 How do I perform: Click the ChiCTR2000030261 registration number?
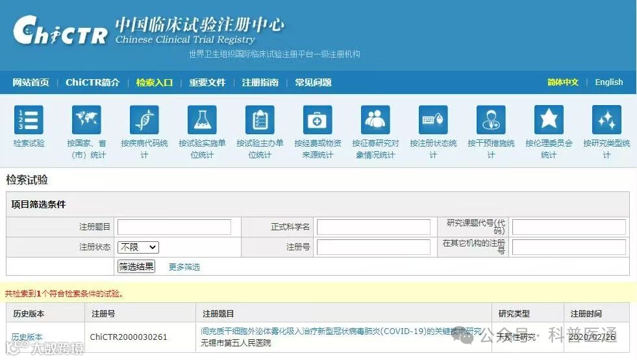(129, 337)
